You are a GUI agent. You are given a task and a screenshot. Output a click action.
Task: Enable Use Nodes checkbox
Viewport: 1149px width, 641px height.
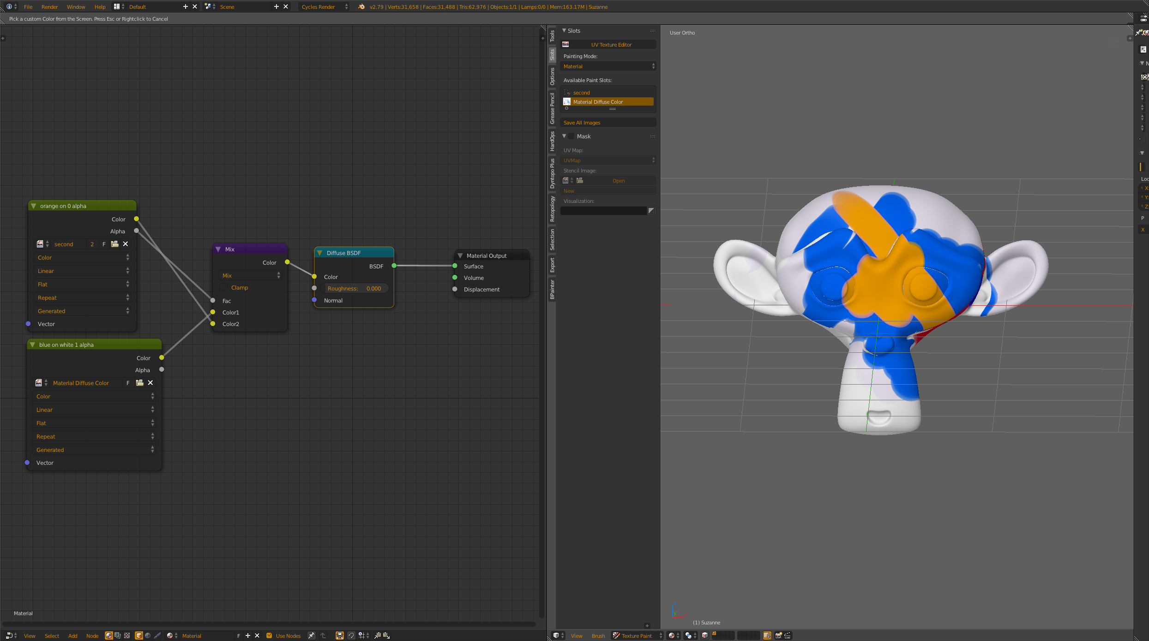click(269, 635)
